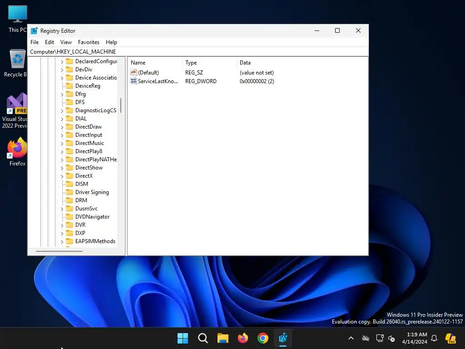465x349 pixels.
Task: Open File Explorer from the taskbar
Action: pos(223,338)
